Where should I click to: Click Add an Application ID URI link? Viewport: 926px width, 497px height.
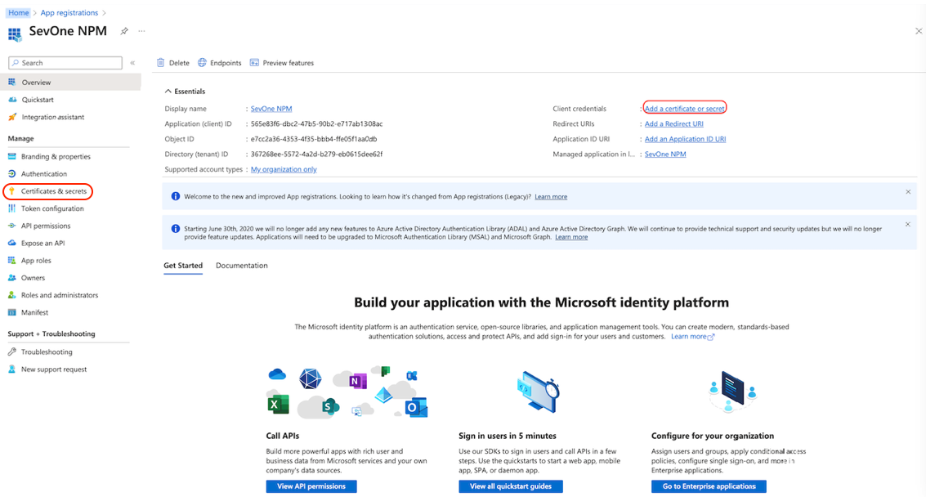click(685, 139)
